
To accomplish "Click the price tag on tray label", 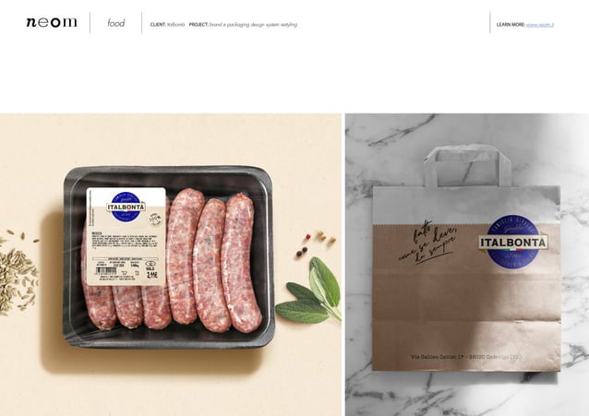I will click(x=151, y=275).
